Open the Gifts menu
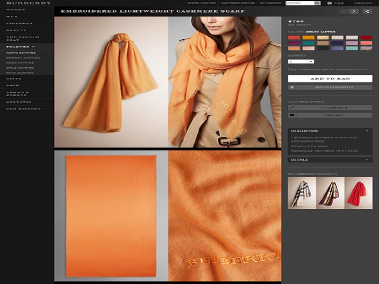Viewport: 379px width, 284px height. (x=14, y=78)
